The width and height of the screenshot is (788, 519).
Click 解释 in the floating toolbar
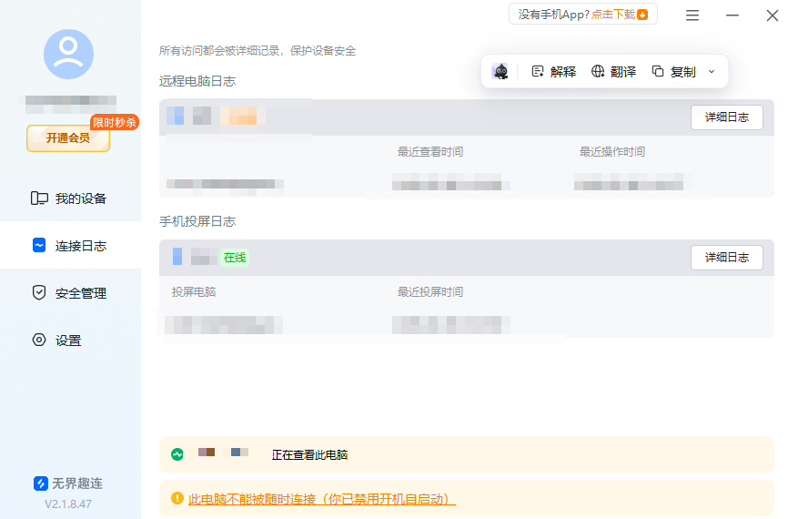pos(554,72)
